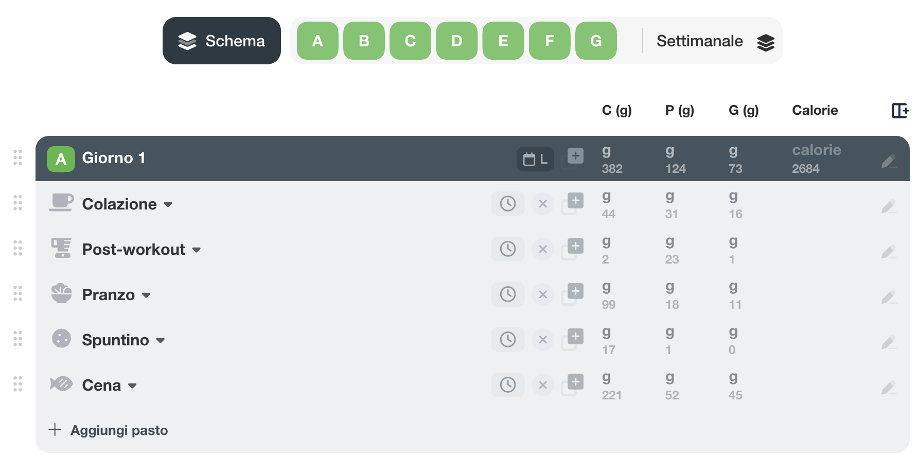
Task: Grab the drag handle beside Pranzo
Action: [17, 293]
